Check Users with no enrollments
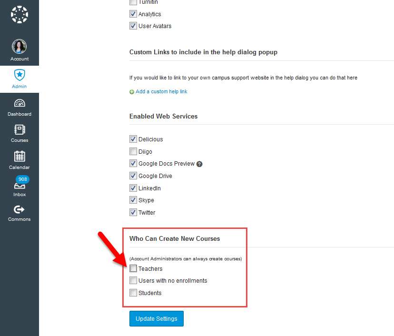The height and width of the screenshot is (336, 394). (x=133, y=280)
